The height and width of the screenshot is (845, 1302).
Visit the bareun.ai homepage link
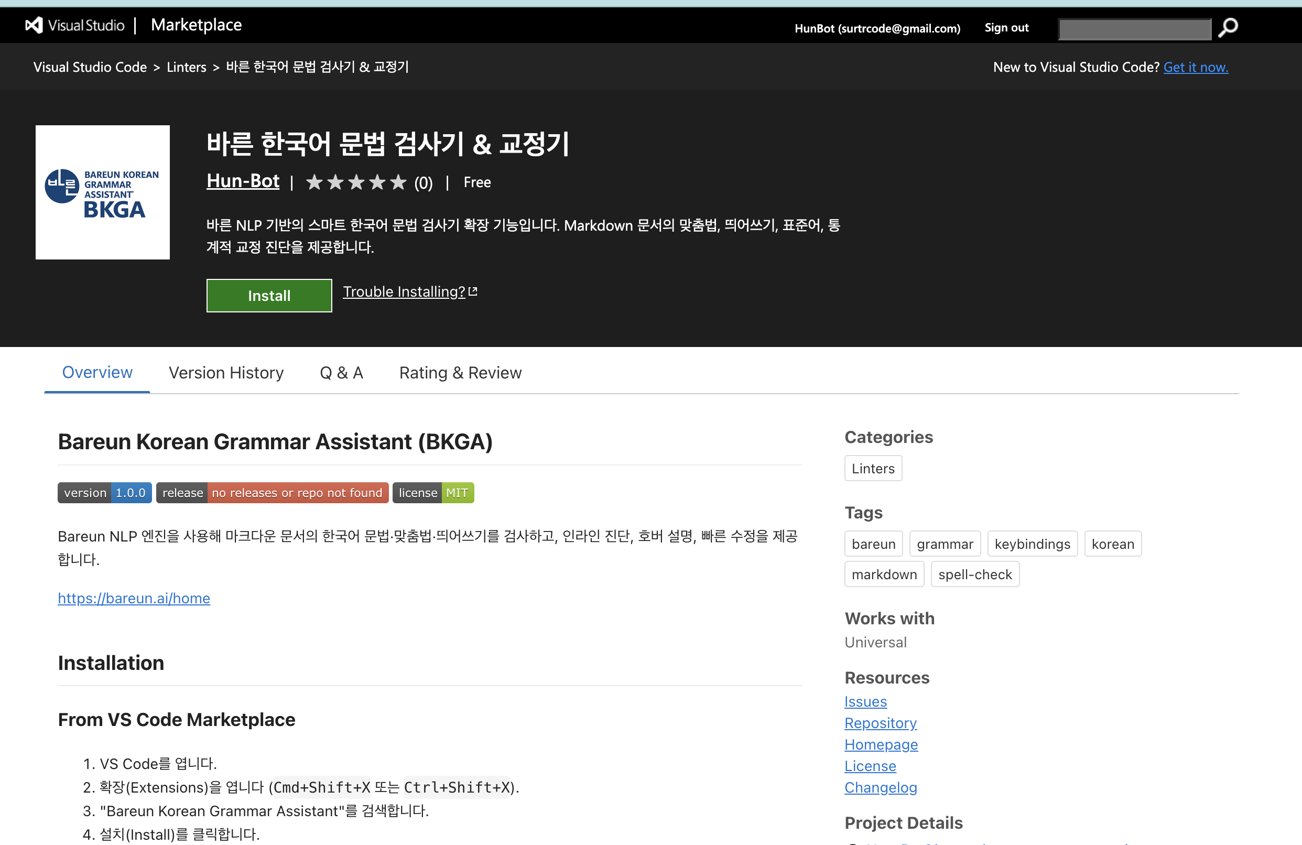coord(134,598)
